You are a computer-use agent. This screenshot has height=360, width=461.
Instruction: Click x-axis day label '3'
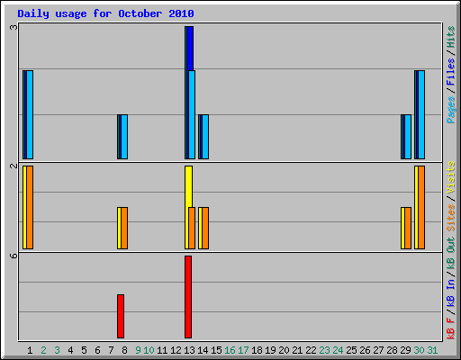(x=57, y=350)
